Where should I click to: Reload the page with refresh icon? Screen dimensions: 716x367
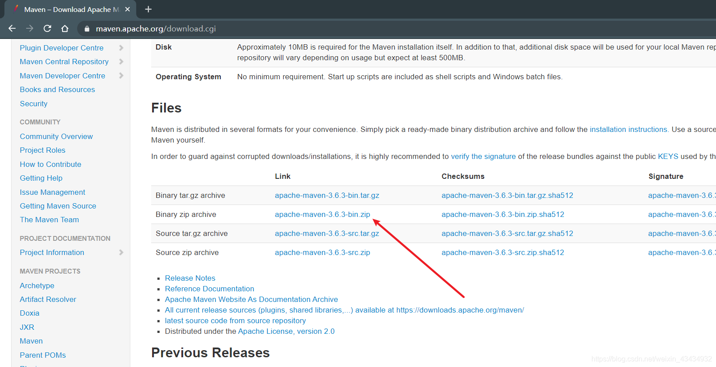47,28
